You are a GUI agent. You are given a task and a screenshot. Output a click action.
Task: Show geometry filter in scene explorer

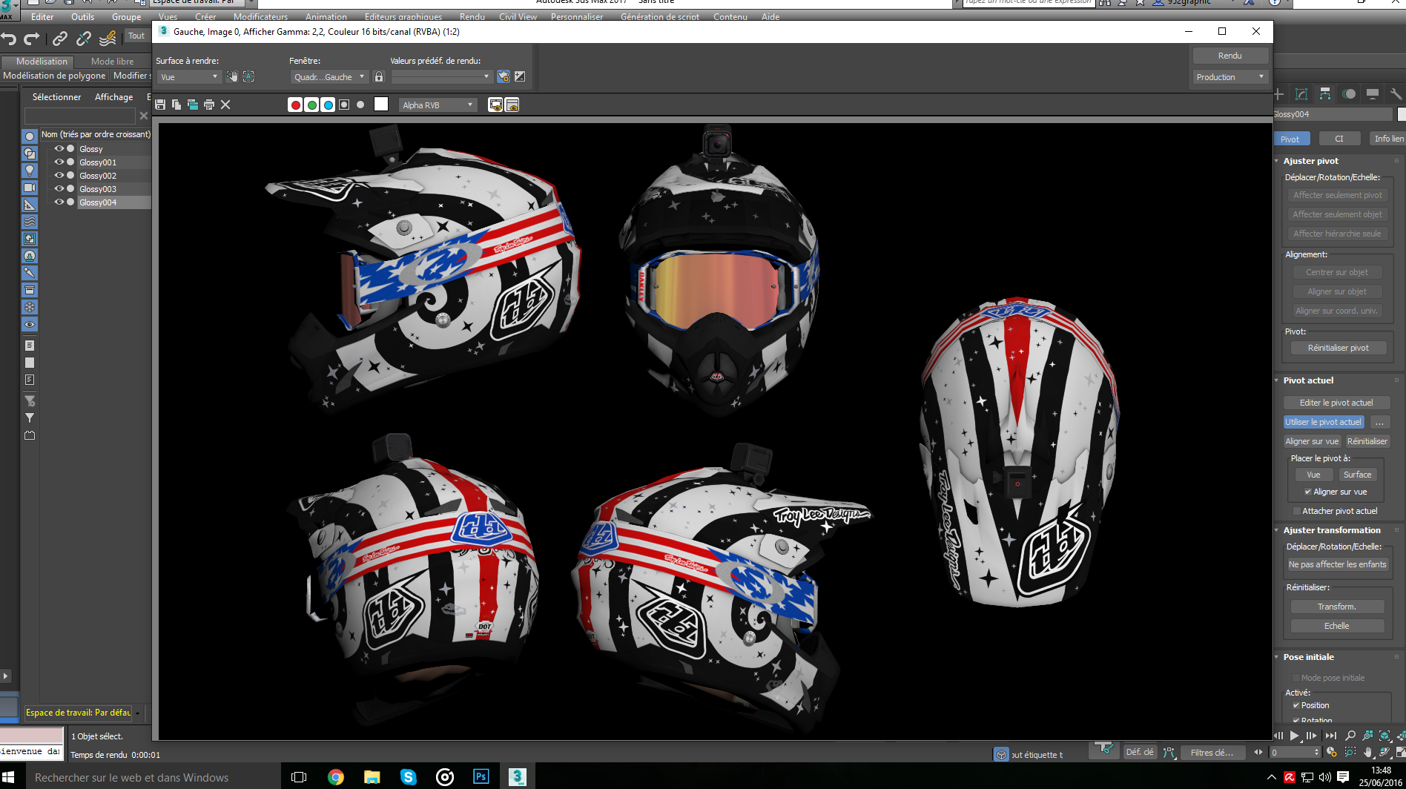[30, 136]
